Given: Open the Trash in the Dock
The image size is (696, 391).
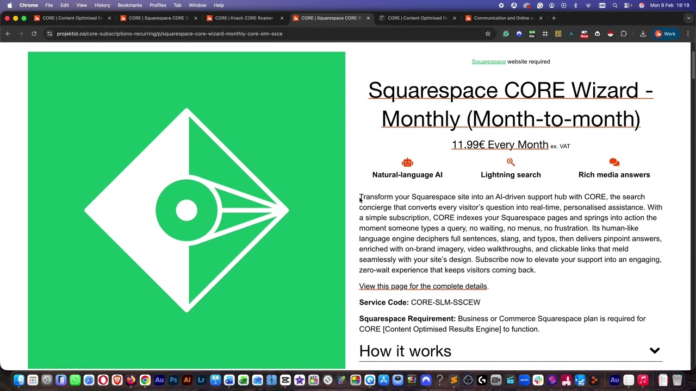Looking at the screenshot, I should pyautogui.click(x=677, y=380).
